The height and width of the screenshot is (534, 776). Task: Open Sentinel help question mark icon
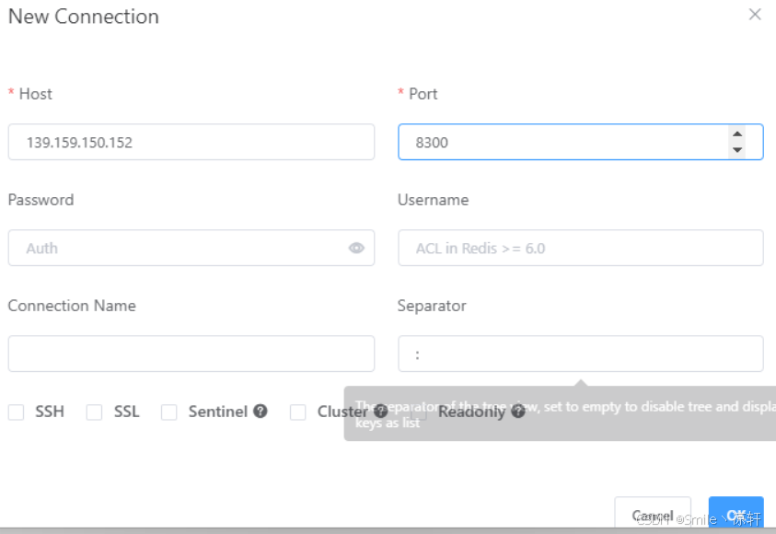coord(261,411)
